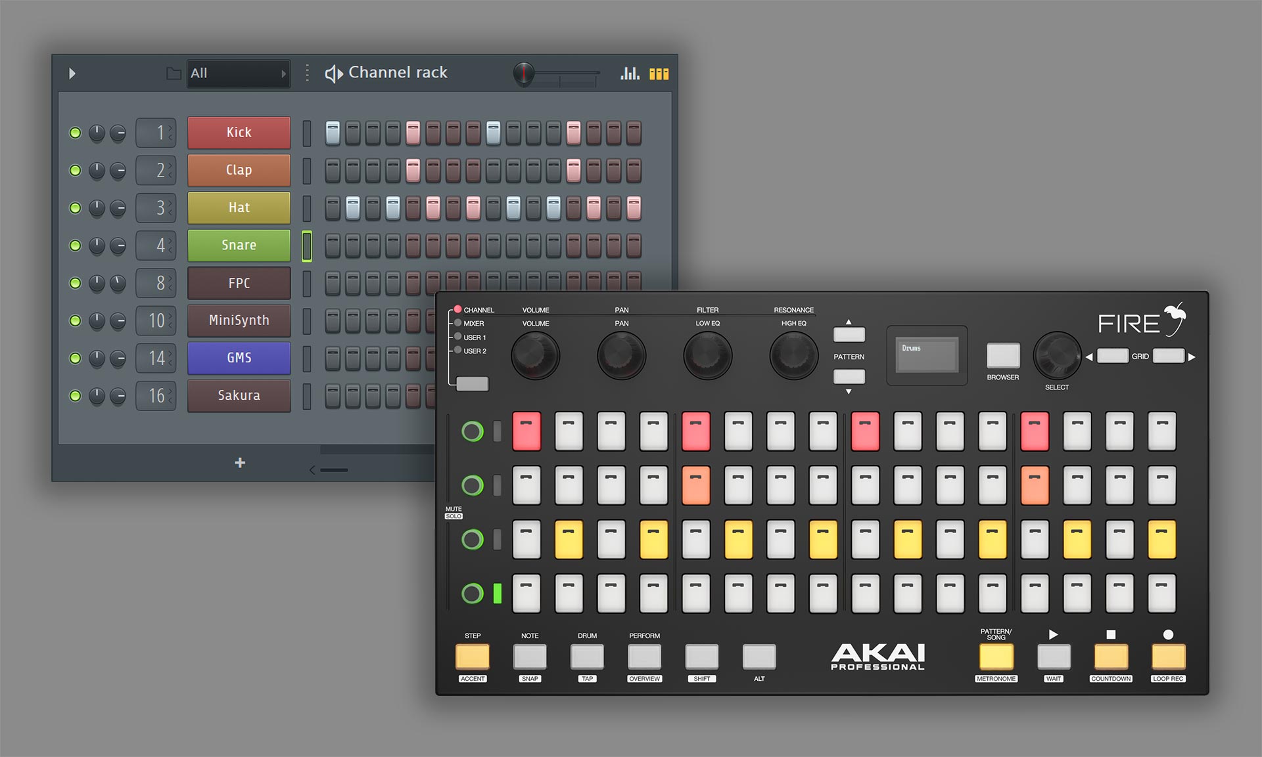Open the All channel group filter dropdown
The width and height of the screenshot is (1262, 757).
[x=238, y=74]
